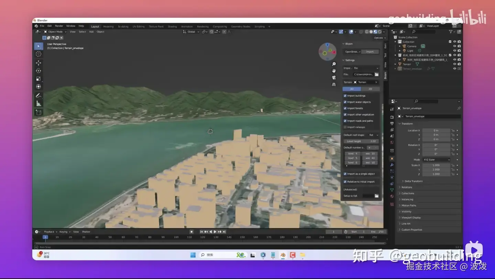Open the default roof shape dropdown
The height and width of the screenshot is (279, 495).
click(x=373, y=135)
